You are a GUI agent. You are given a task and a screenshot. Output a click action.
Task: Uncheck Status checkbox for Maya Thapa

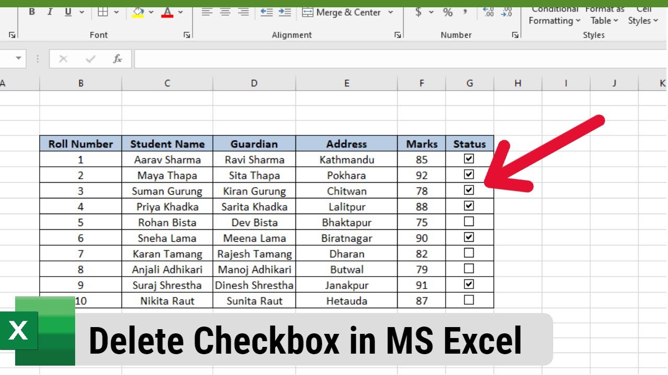point(469,174)
